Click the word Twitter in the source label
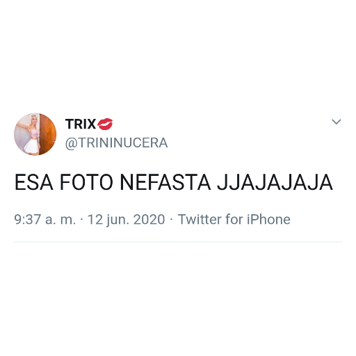 [200, 219]
